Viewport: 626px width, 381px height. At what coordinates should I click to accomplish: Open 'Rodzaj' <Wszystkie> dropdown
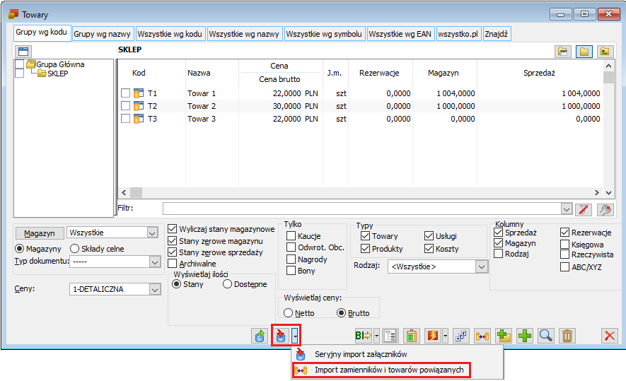coord(482,266)
